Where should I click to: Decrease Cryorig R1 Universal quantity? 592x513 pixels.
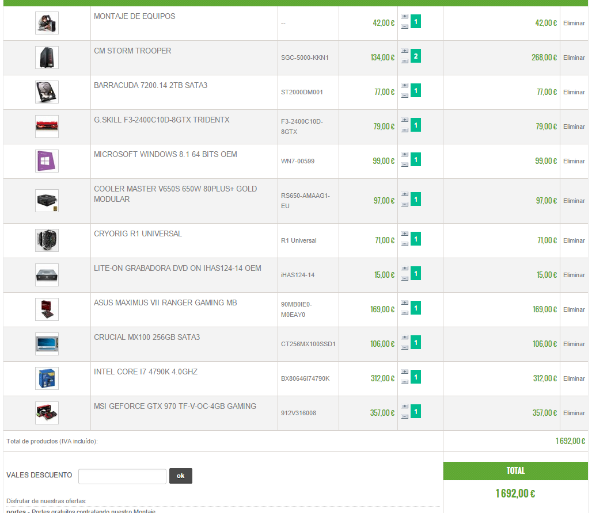(404, 244)
